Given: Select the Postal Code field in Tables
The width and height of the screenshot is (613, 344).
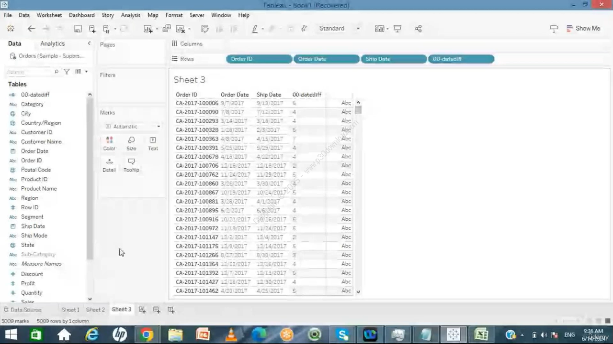Looking at the screenshot, I should point(35,170).
